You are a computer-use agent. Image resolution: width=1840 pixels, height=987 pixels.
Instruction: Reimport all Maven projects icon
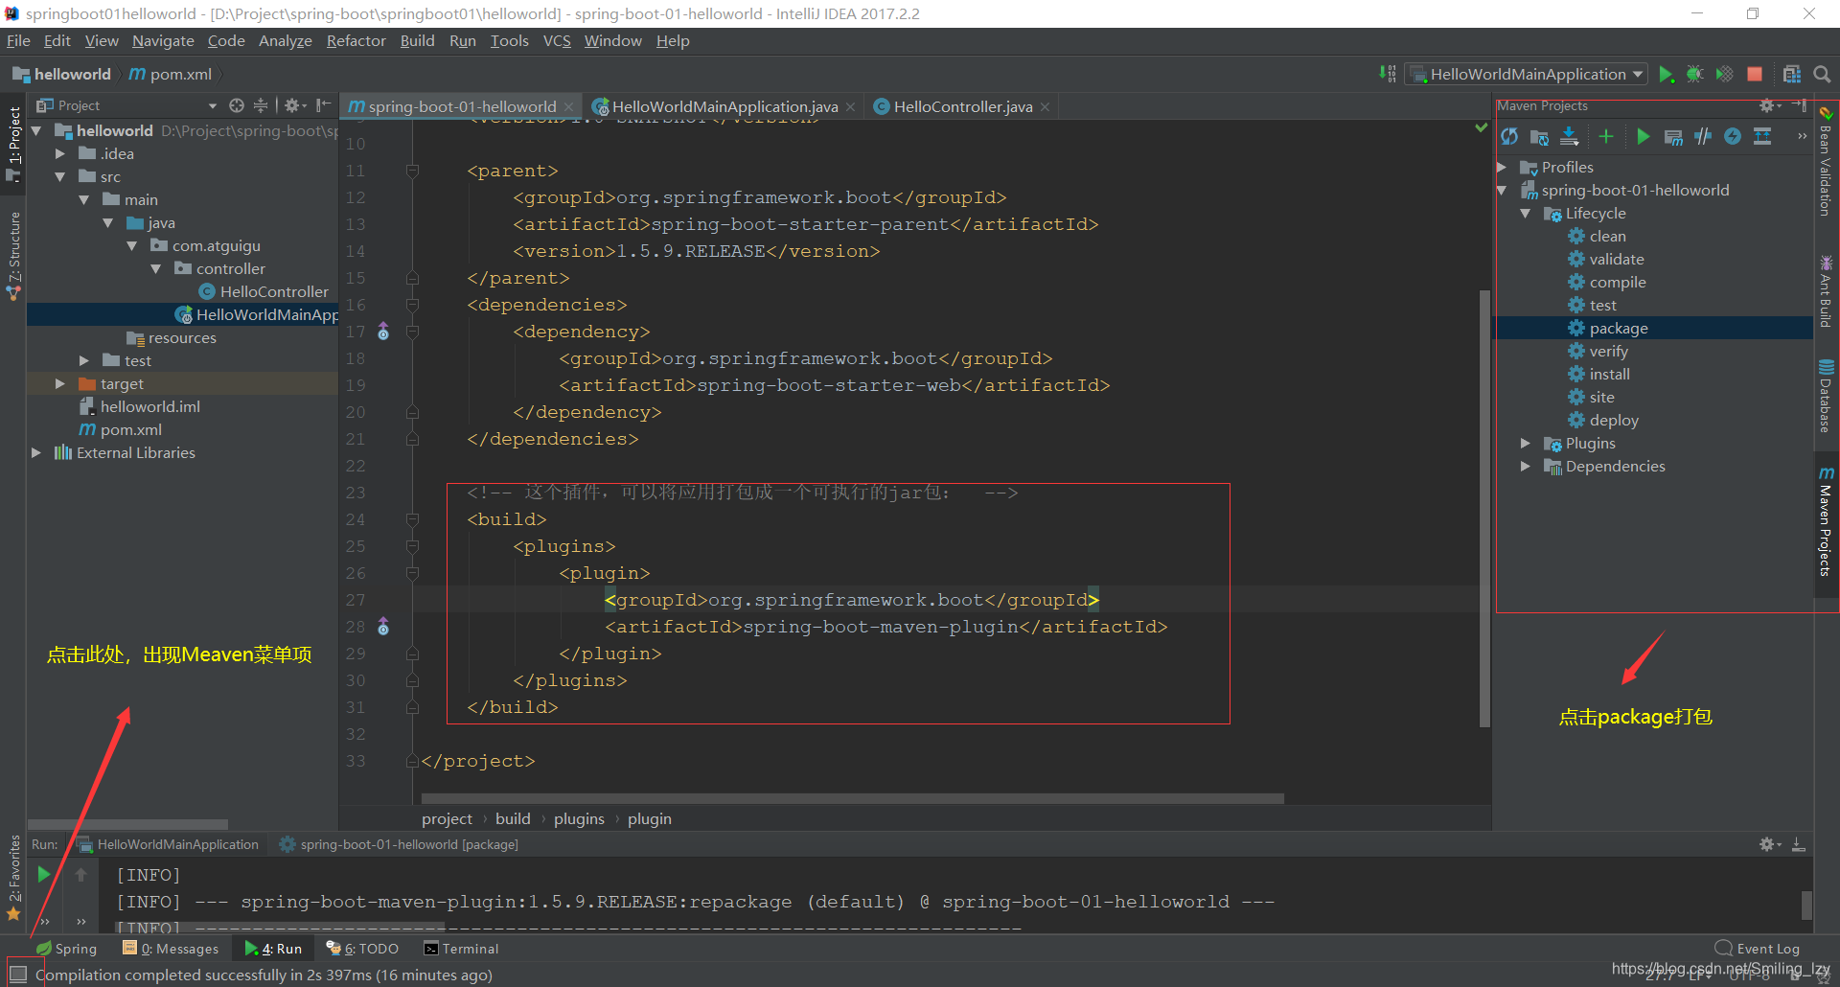1510,137
